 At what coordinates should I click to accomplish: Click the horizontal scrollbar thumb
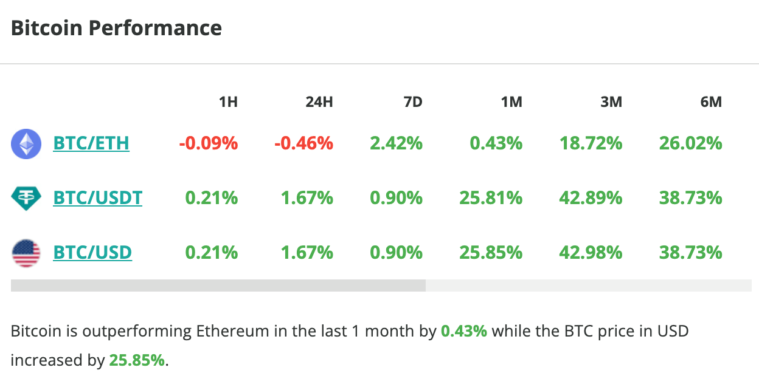tap(218, 286)
